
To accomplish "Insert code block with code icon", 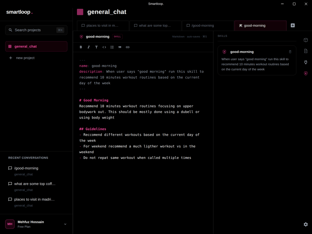I will coord(104,47).
